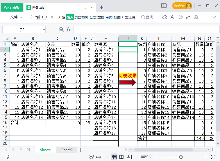This screenshot has width=220, height=161.
Task: Click the zoom slider handle
Action: 181,157
